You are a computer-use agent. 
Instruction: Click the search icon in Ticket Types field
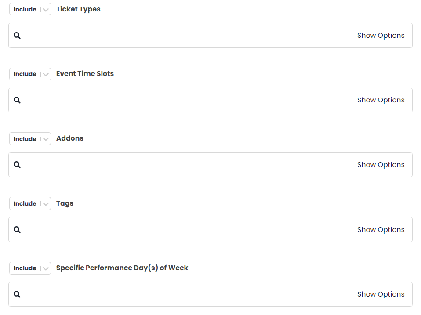pos(17,35)
